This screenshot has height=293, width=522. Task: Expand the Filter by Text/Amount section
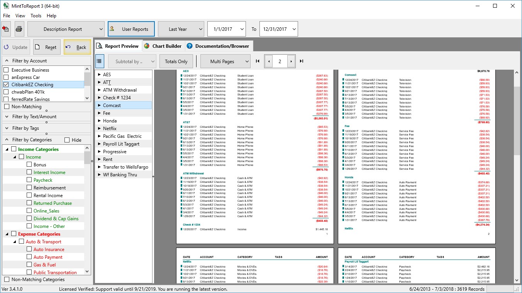point(7,117)
